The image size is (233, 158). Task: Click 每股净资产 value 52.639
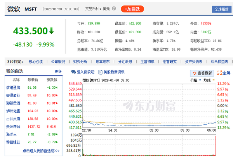click(x=216, y=50)
